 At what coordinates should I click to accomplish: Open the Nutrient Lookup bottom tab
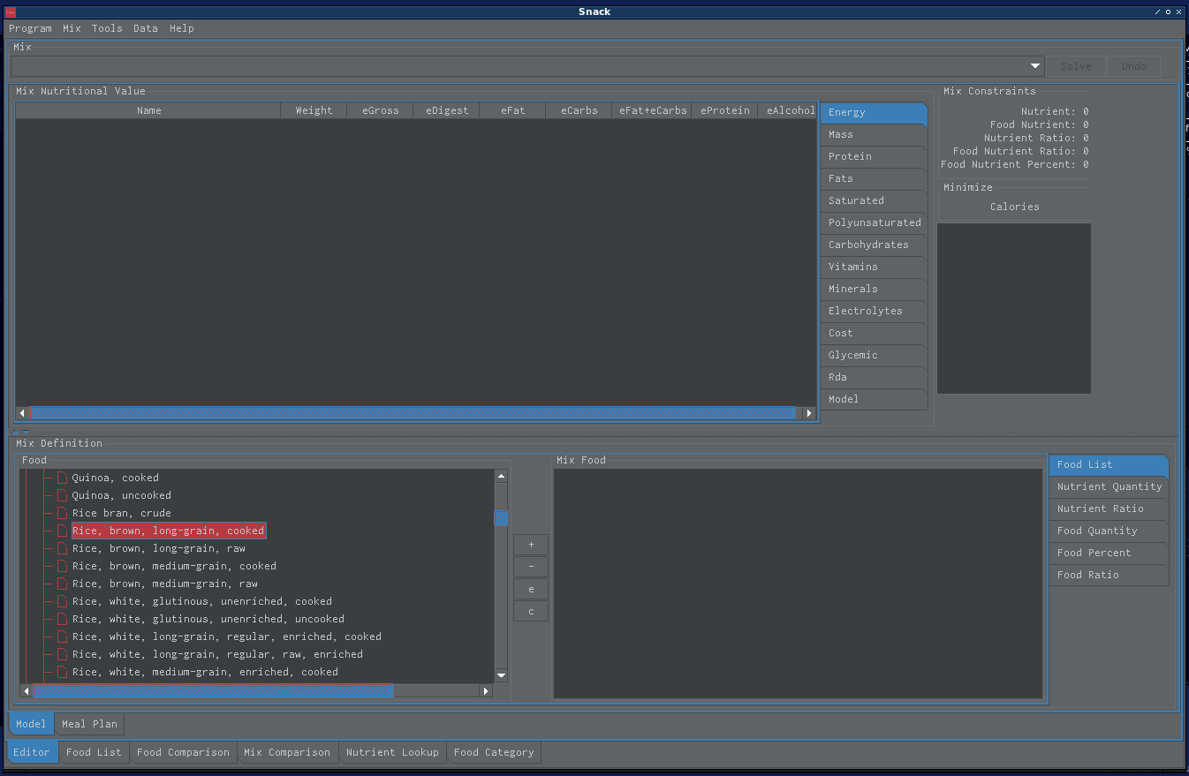pyautogui.click(x=392, y=752)
